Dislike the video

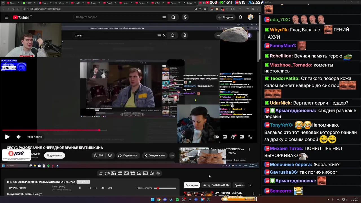tap(110, 155)
